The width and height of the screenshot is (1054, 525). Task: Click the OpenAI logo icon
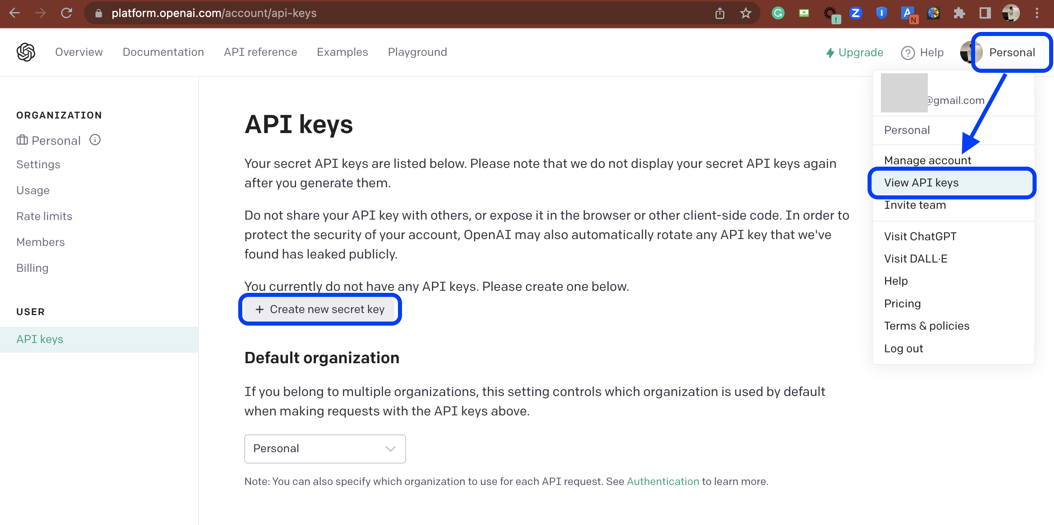click(26, 52)
